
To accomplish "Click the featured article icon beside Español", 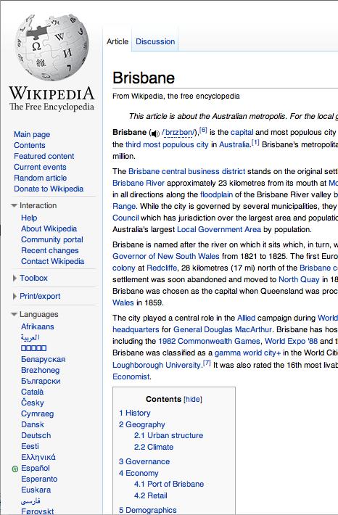I will pyautogui.click(x=15, y=469).
